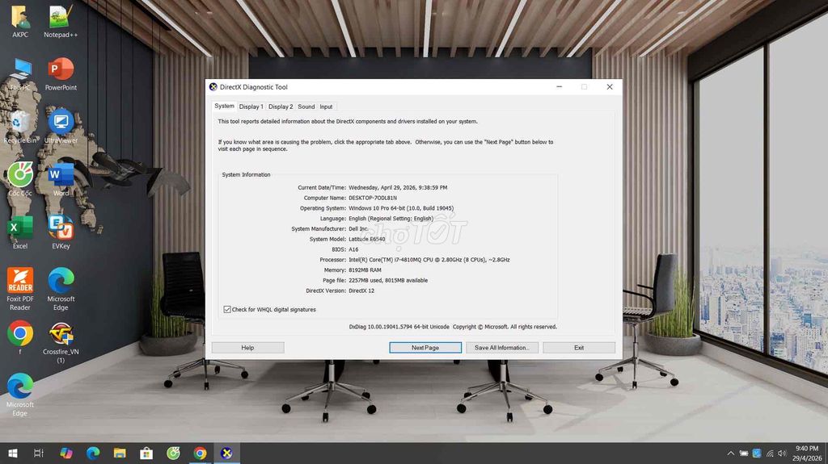Switch to the Display 2 tab
Viewport: 828px width, 464px height.
pyautogui.click(x=281, y=107)
